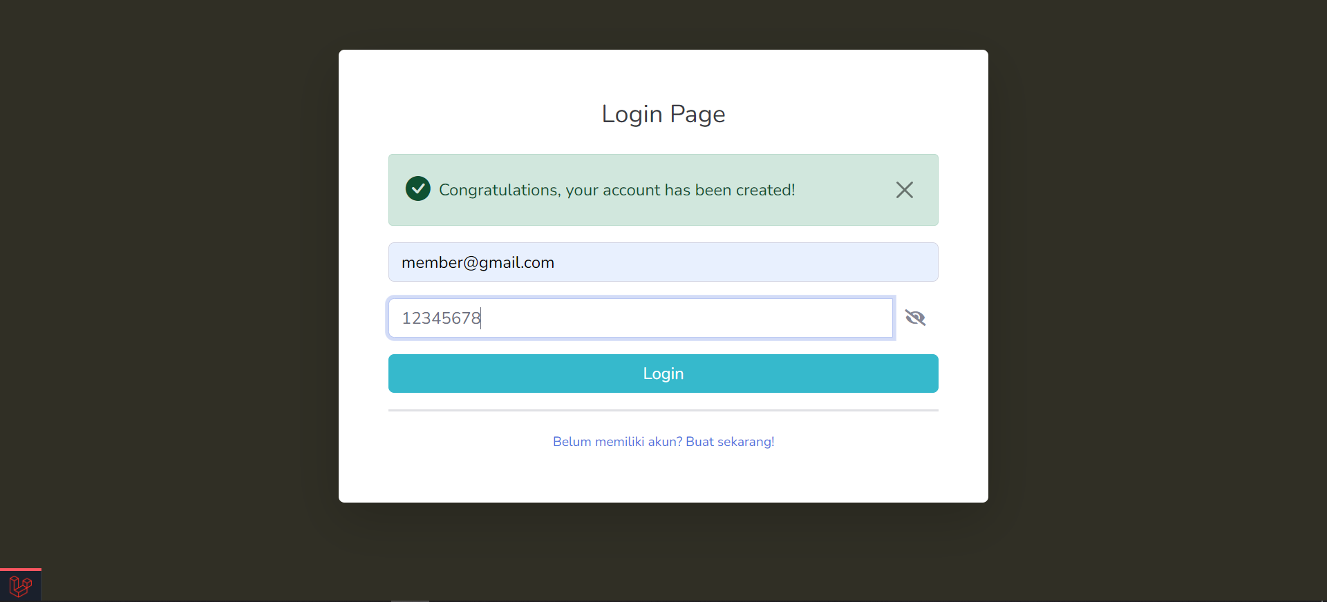Open the Laravel debugbar icon
1327x602 pixels.
pos(20,586)
